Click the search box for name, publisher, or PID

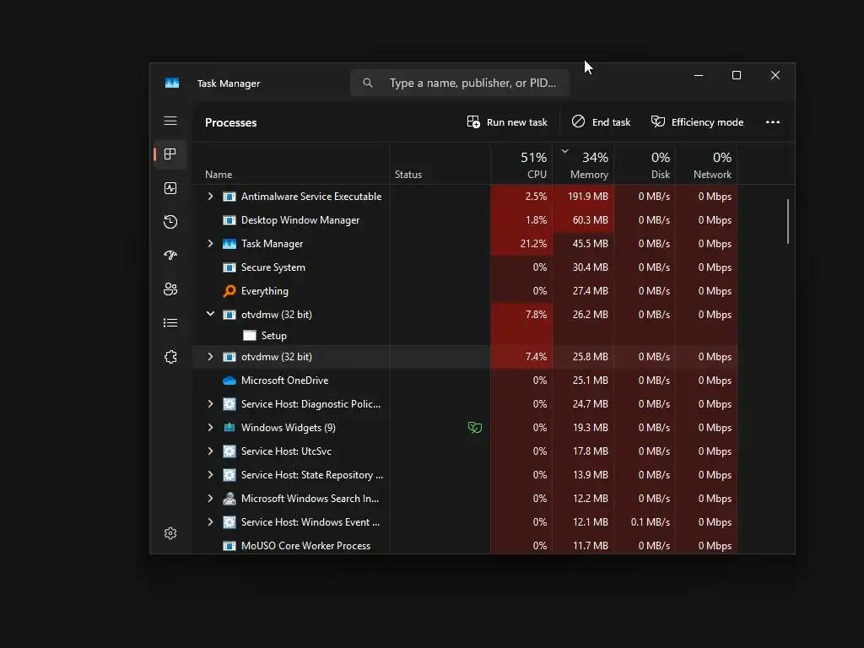pos(460,83)
